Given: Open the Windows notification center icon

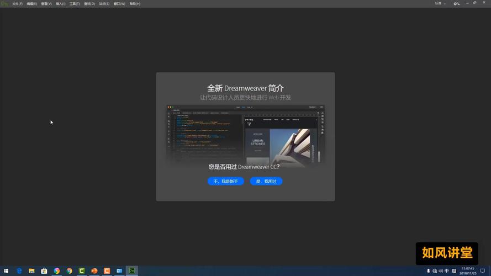Looking at the screenshot, I should [x=483, y=271].
